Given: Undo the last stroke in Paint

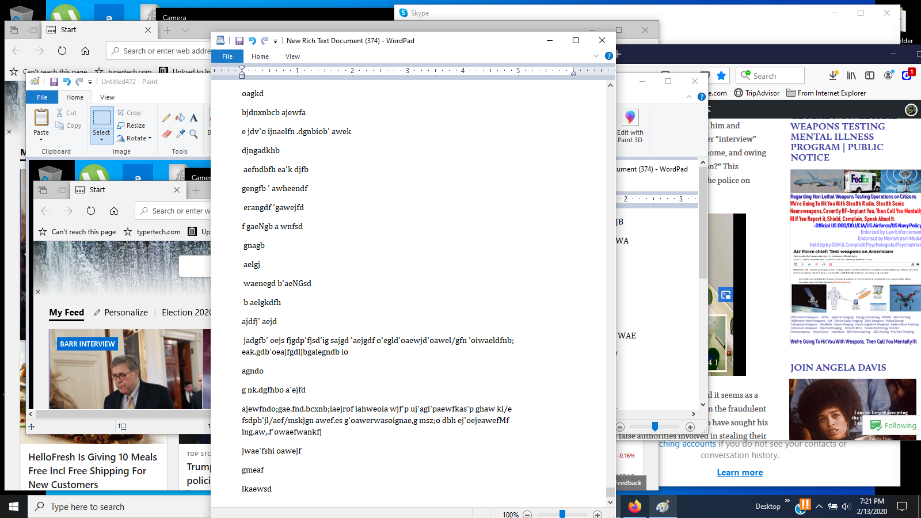Looking at the screenshot, I should coord(67,82).
